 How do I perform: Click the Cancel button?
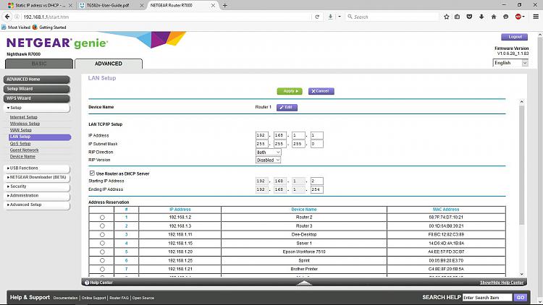tap(321, 91)
